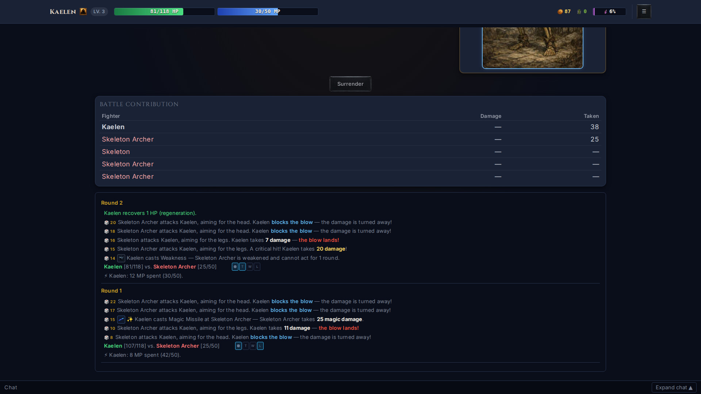Viewport: 701px width, 394px height.
Task: Click the L zone marker in Round 2 summary
Action: pyautogui.click(x=257, y=267)
